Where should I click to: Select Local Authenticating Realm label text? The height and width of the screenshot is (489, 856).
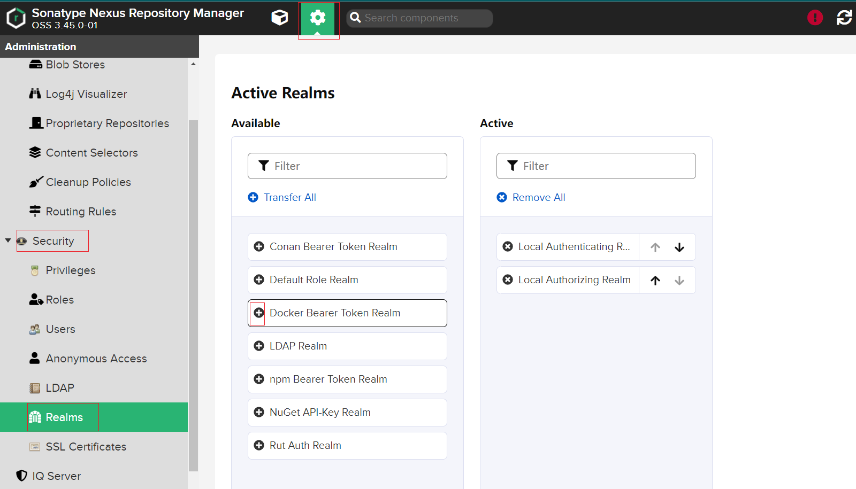[574, 246]
